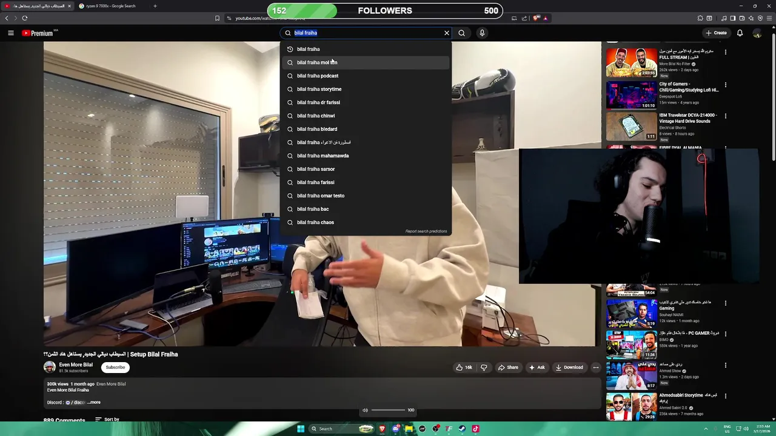The width and height of the screenshot is (776, 436).
Task: Open the City of Gamers lofi video thumbnail
Action: pyautogui.click(x=631, y=94)
